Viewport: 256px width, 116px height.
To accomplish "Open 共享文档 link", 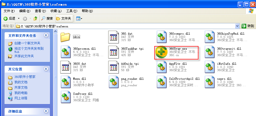I will click(21, 88).
